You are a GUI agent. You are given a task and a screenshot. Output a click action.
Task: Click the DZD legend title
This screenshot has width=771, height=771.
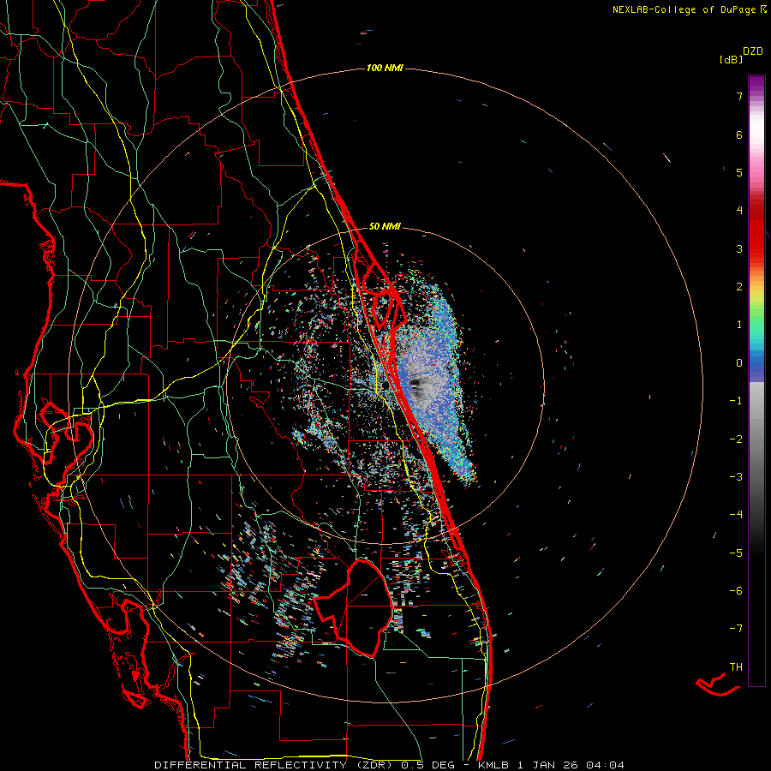point(753,51)
